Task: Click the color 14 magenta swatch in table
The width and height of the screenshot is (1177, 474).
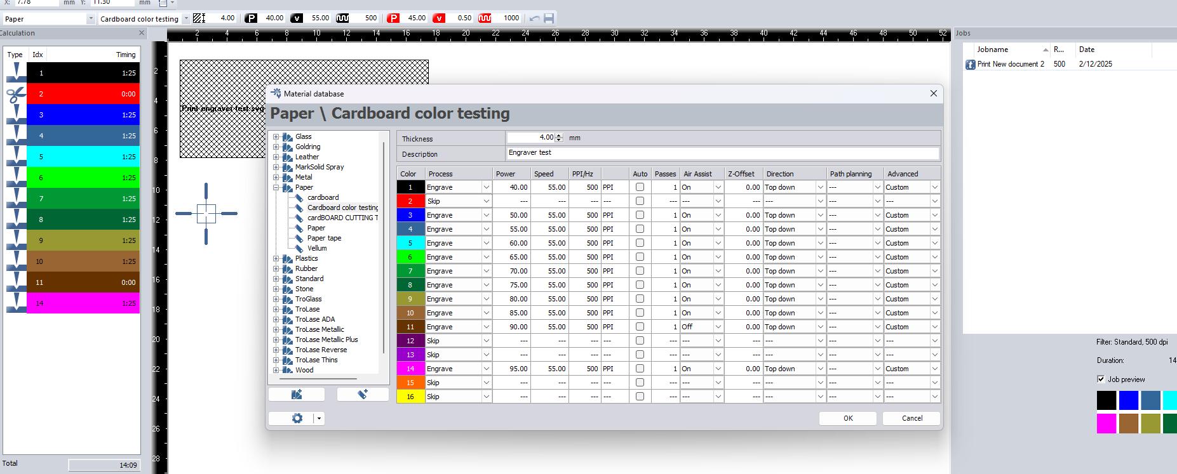Action: tap(410, 369)
